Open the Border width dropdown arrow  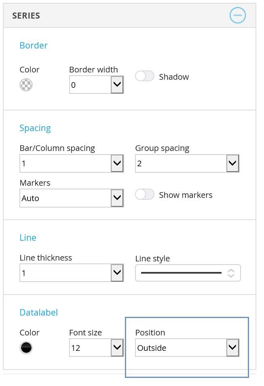tap(117, 85)
